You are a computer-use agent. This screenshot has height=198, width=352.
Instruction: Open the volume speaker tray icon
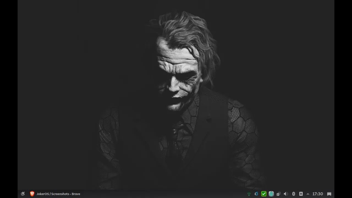click(286, 194)
